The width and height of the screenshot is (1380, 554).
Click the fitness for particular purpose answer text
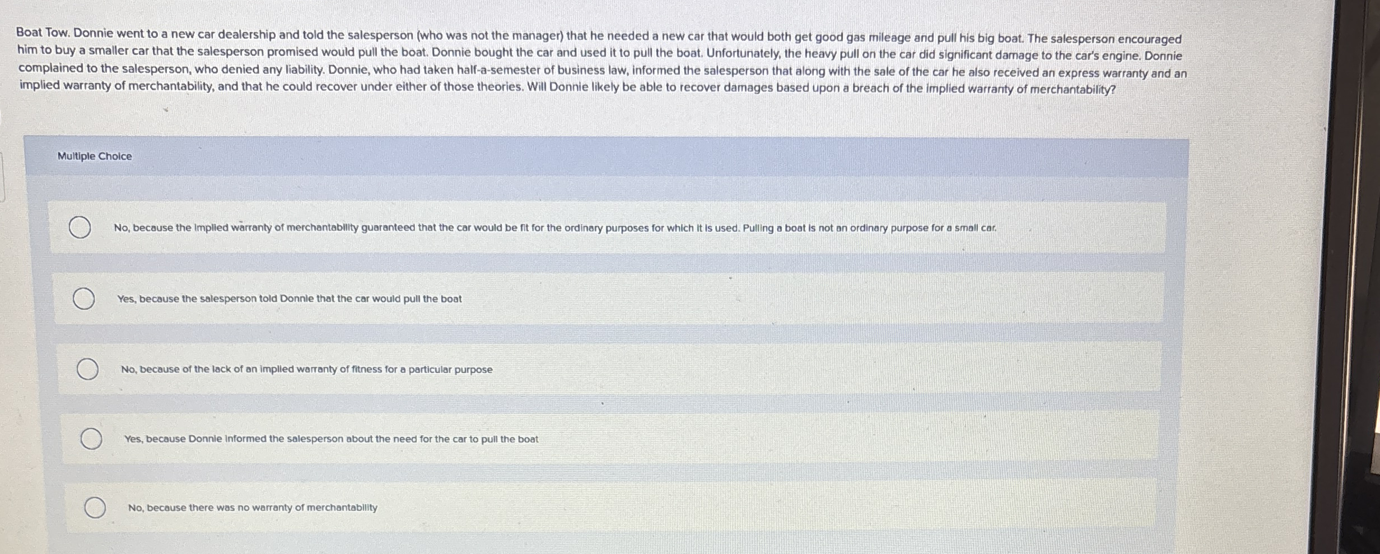click(306, 370)
